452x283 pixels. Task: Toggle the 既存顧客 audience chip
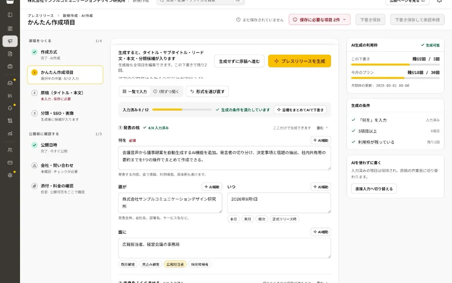(x=128, y=264)
